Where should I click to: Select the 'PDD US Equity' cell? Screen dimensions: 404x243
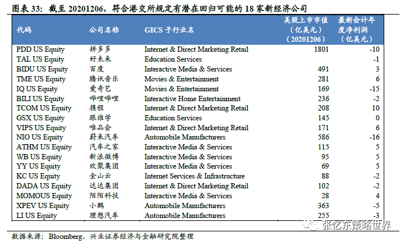41,49
